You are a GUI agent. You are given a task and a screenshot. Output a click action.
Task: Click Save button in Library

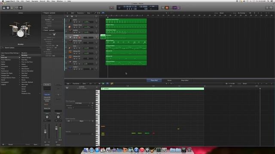coord(35,145)
